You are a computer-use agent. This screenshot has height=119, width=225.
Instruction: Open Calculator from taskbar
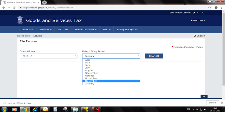pyautogui.click(x=55, y=109)
